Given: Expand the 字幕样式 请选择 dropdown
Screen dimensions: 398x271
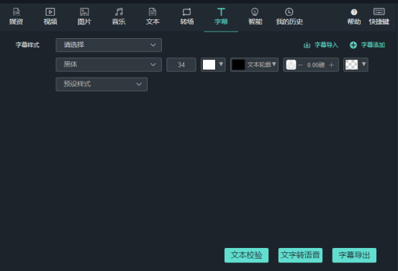Looking at the screenshot, I should pos(109,45).
